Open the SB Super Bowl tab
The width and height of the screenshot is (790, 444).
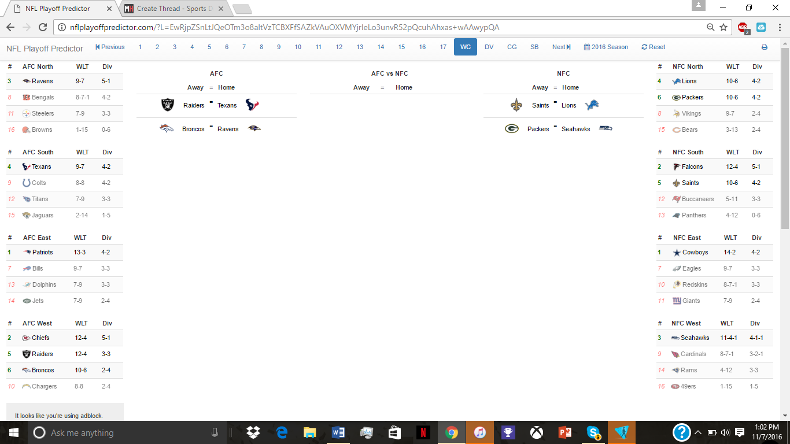pyautogui.click(x=534, y=47)
